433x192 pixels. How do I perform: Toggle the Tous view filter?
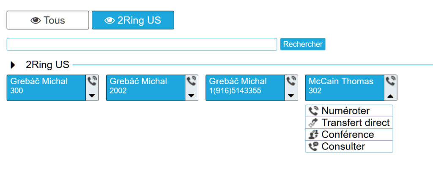[x=48, y=20]
